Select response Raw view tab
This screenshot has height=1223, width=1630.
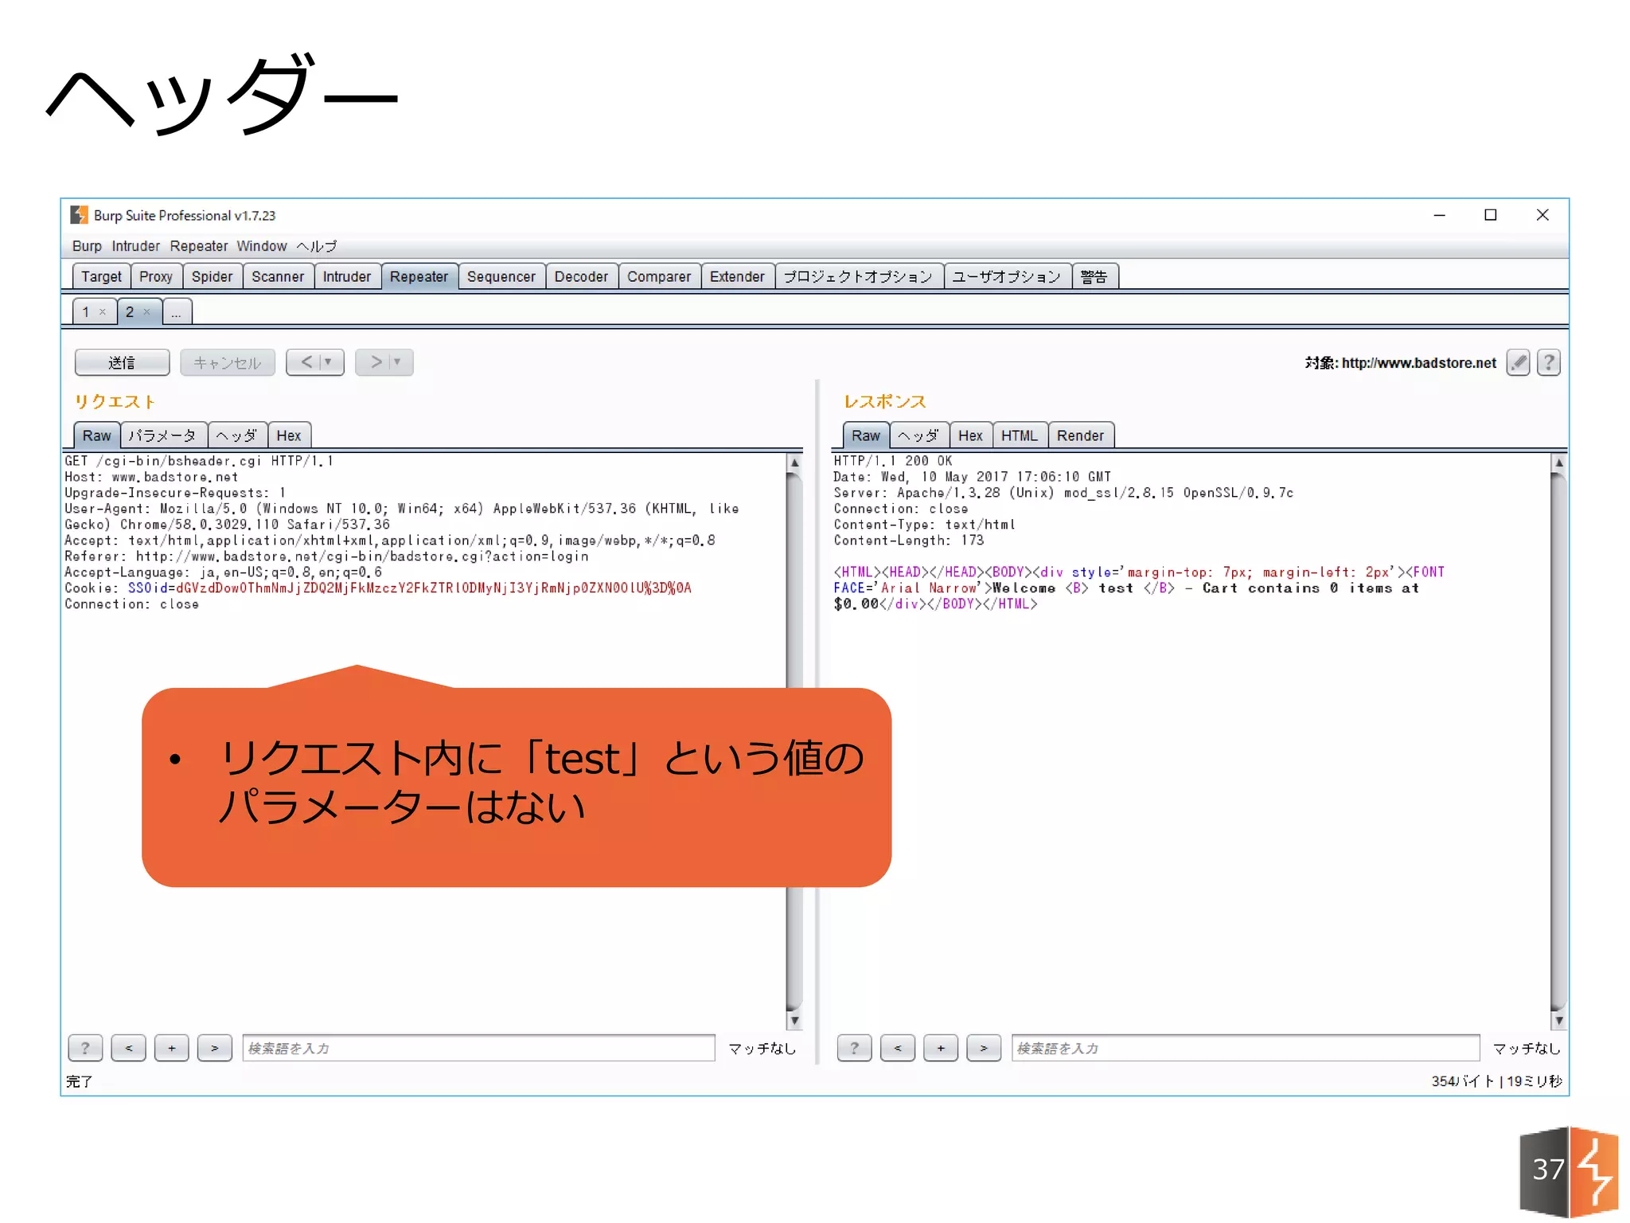click(866, 436)
